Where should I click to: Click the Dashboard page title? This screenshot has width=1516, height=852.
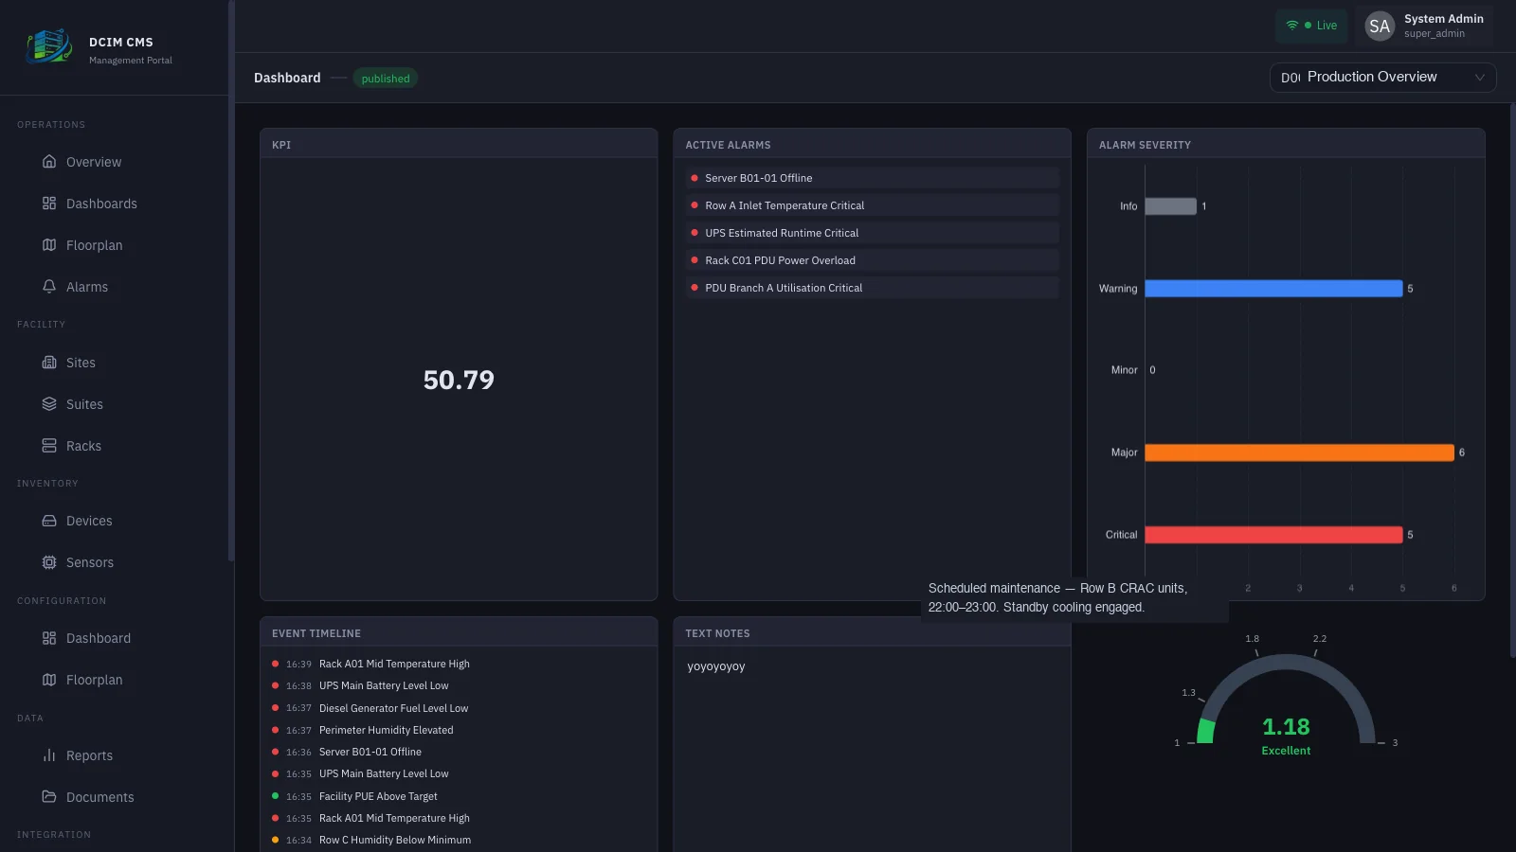(287, 78)
